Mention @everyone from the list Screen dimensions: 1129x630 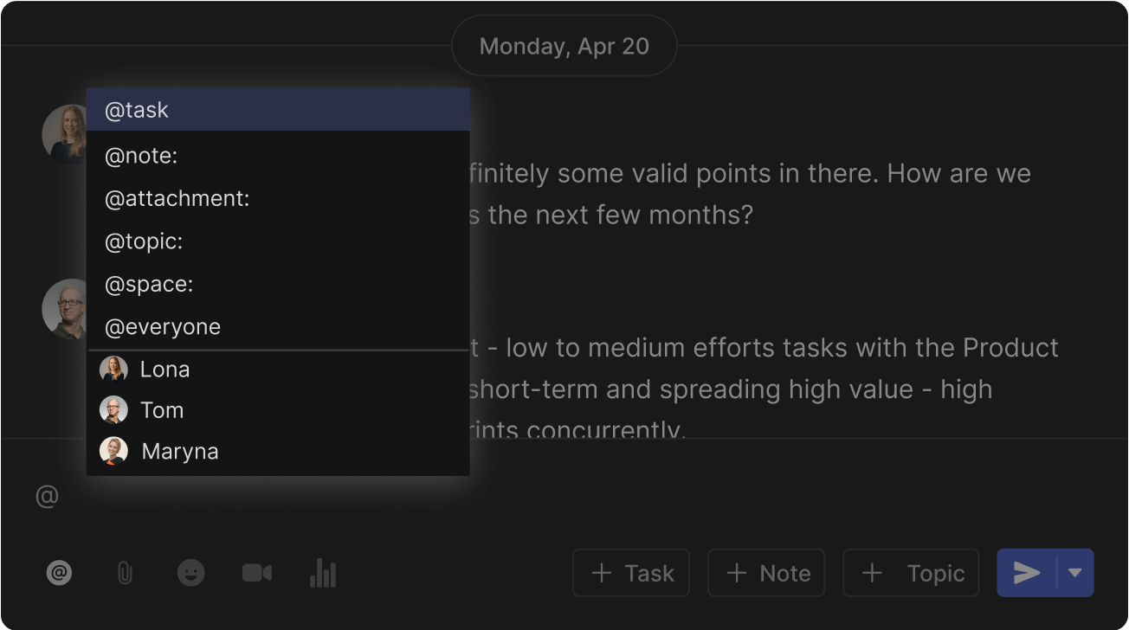(x=277, y=327)
